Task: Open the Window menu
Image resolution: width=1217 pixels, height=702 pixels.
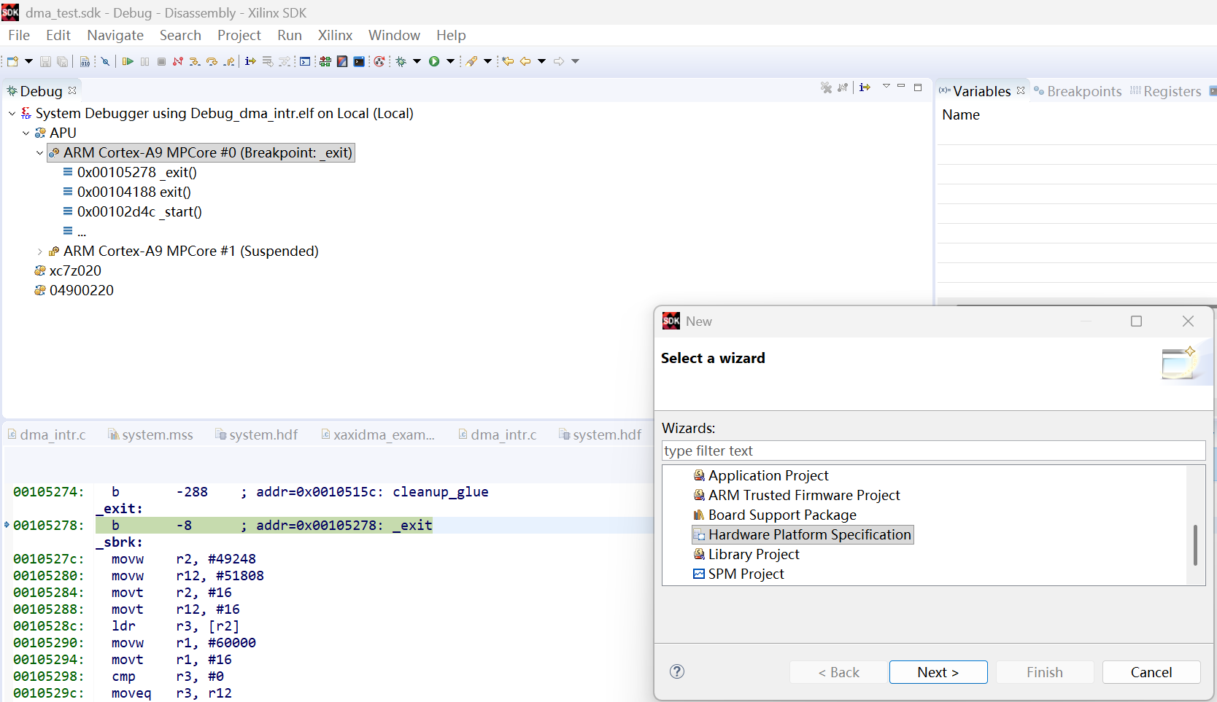Action: pos(394,35)
